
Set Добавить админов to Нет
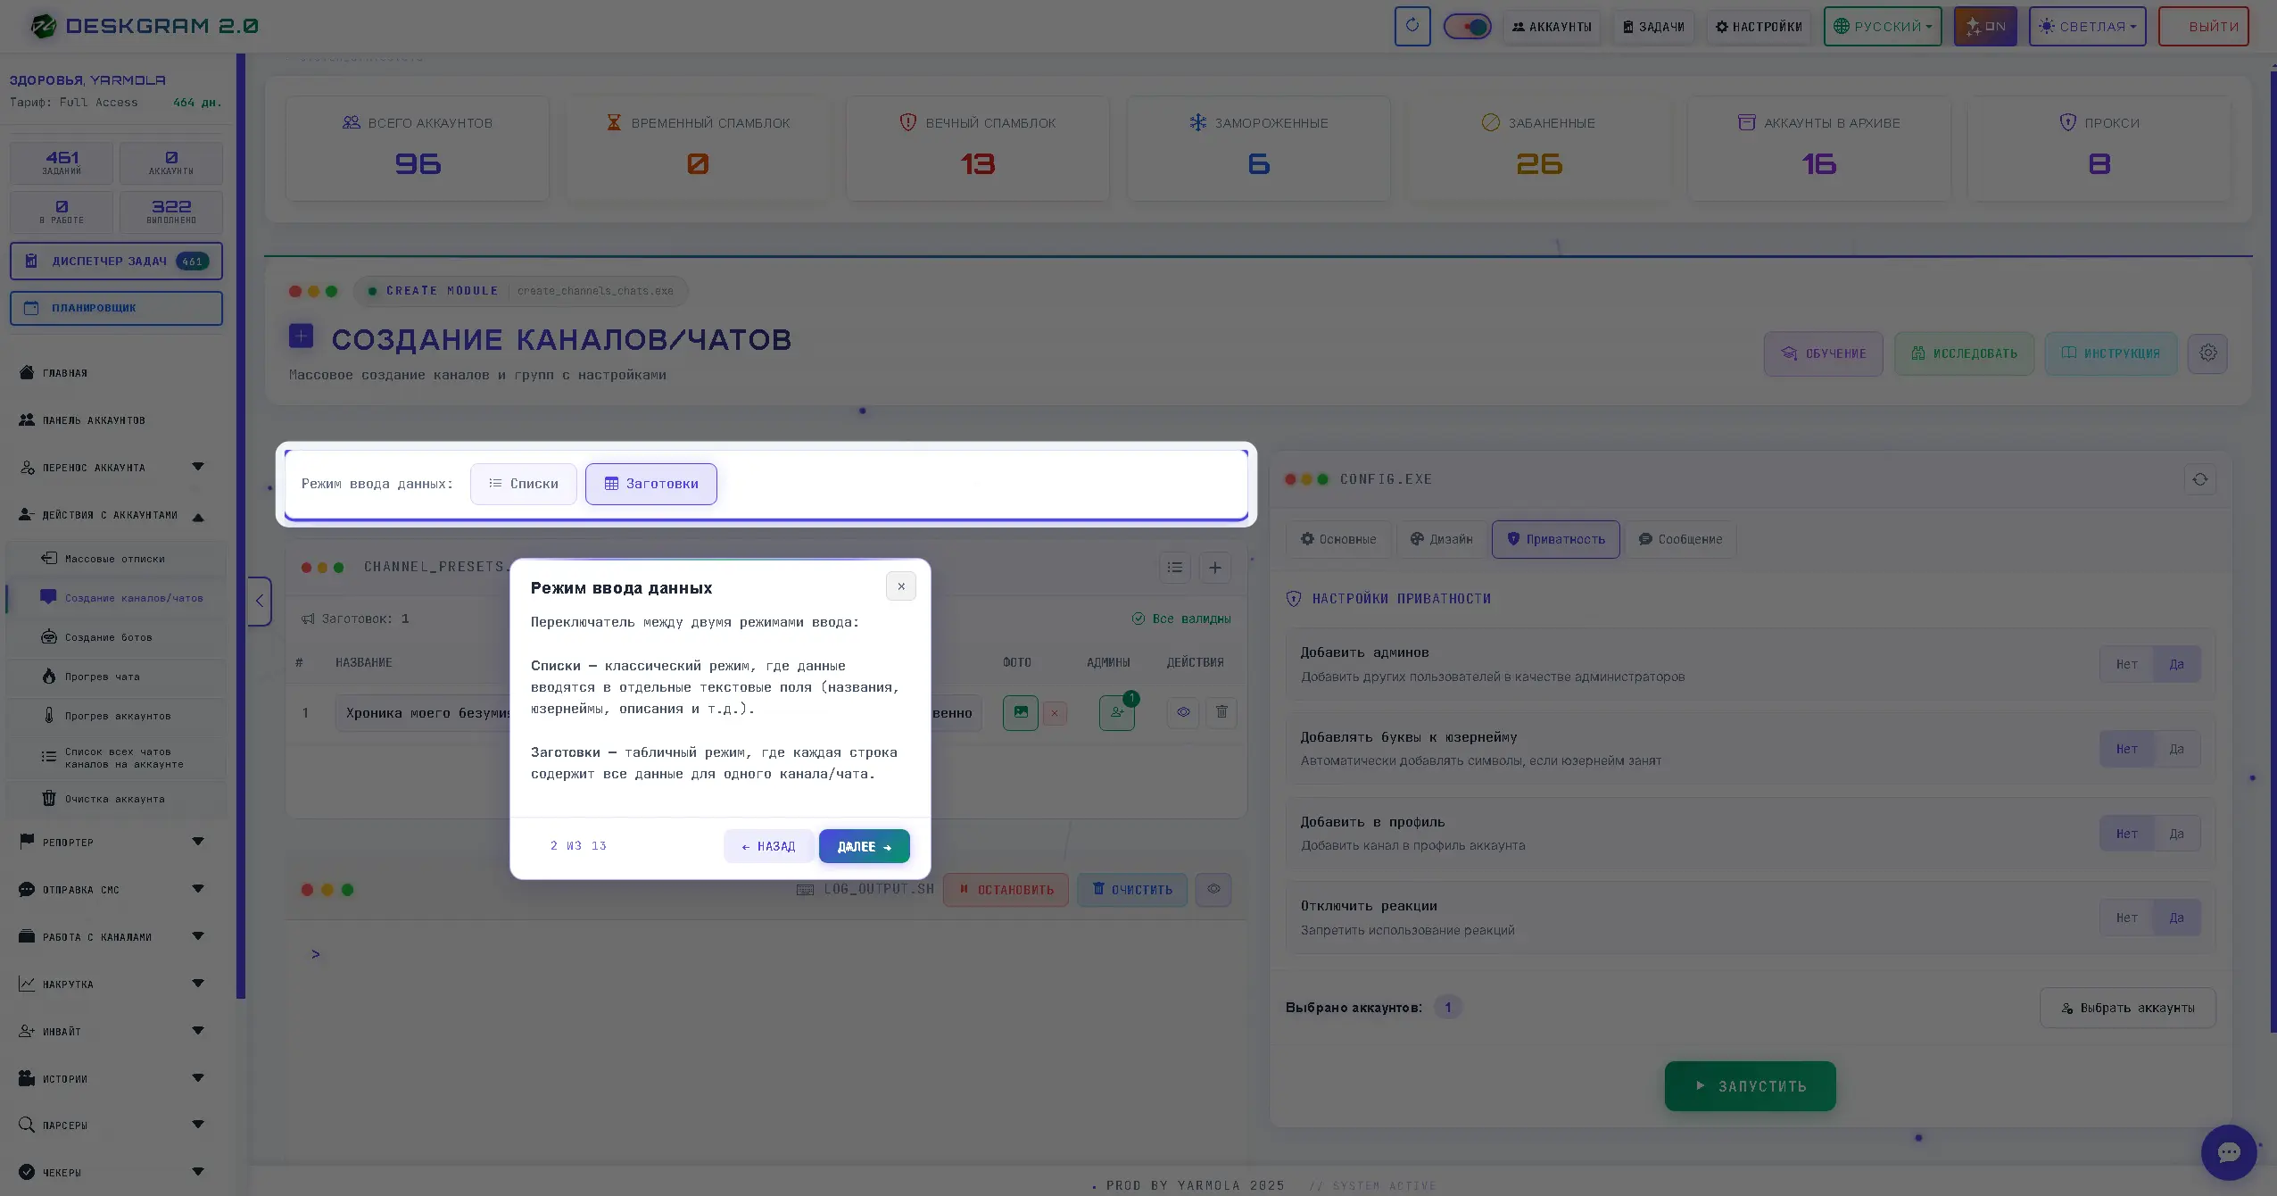[2126, 664]
